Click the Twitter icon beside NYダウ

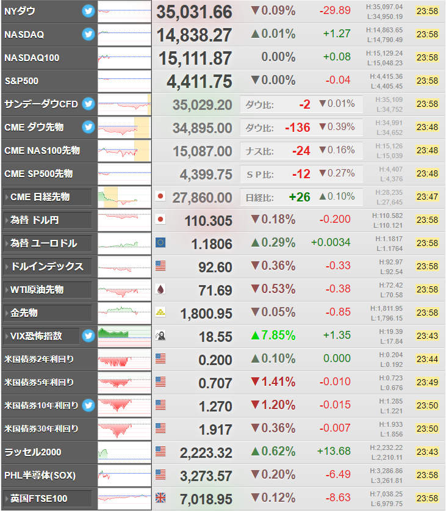coord(88,11)
